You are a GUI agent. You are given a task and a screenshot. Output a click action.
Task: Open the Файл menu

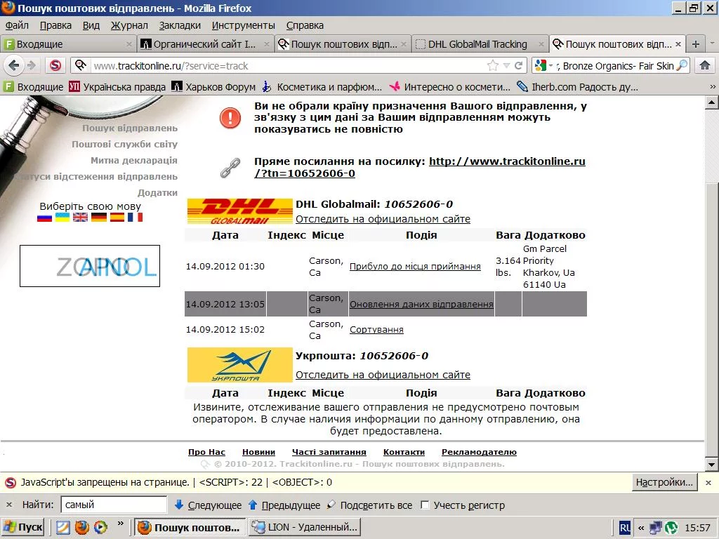pos(17,25)
